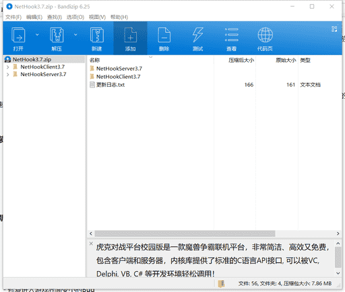This screenshot has width=345, height=292.
Task: Click the Extract (解压) toolbar icon
Action: coord(57,35)
